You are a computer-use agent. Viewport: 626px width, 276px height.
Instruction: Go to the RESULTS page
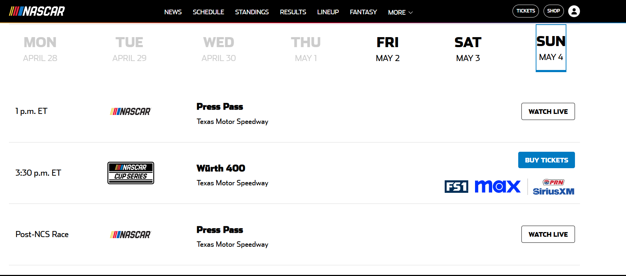click(293, 12)
